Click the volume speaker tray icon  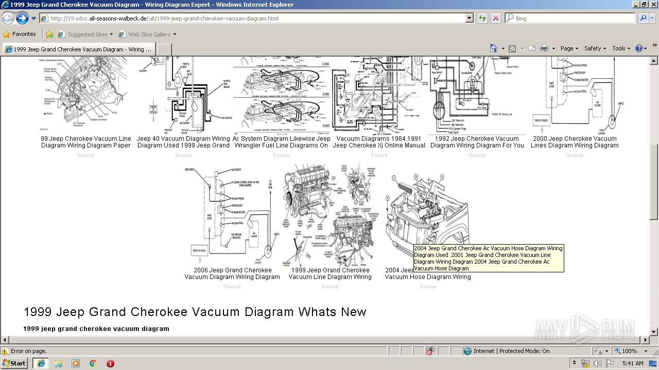(x=598, y=363)
